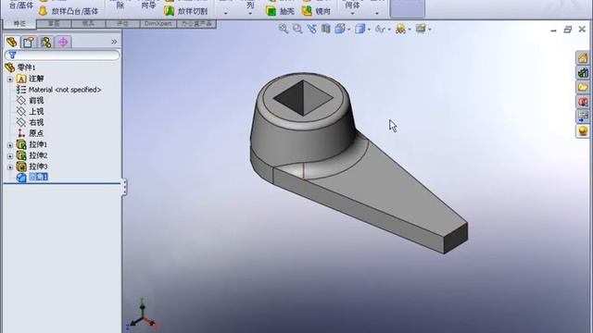Open the DimXpertManager panel tab
Screen dimensions: 593x333
63,42
